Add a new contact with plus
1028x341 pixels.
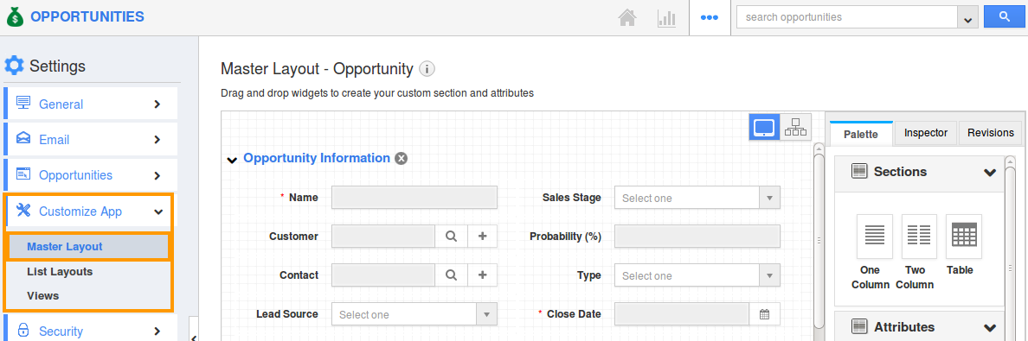click(x=483, y=275)
